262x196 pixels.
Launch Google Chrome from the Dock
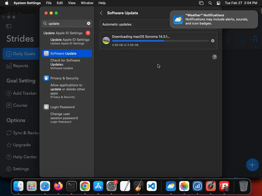click(85, 186)
